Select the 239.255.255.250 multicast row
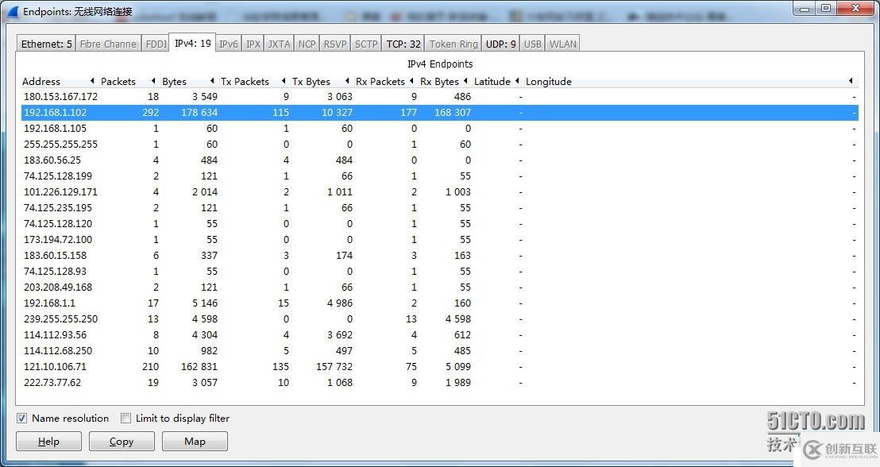This screenshot has height=467, width=880. pyautogui.click(x=439, y=318)
